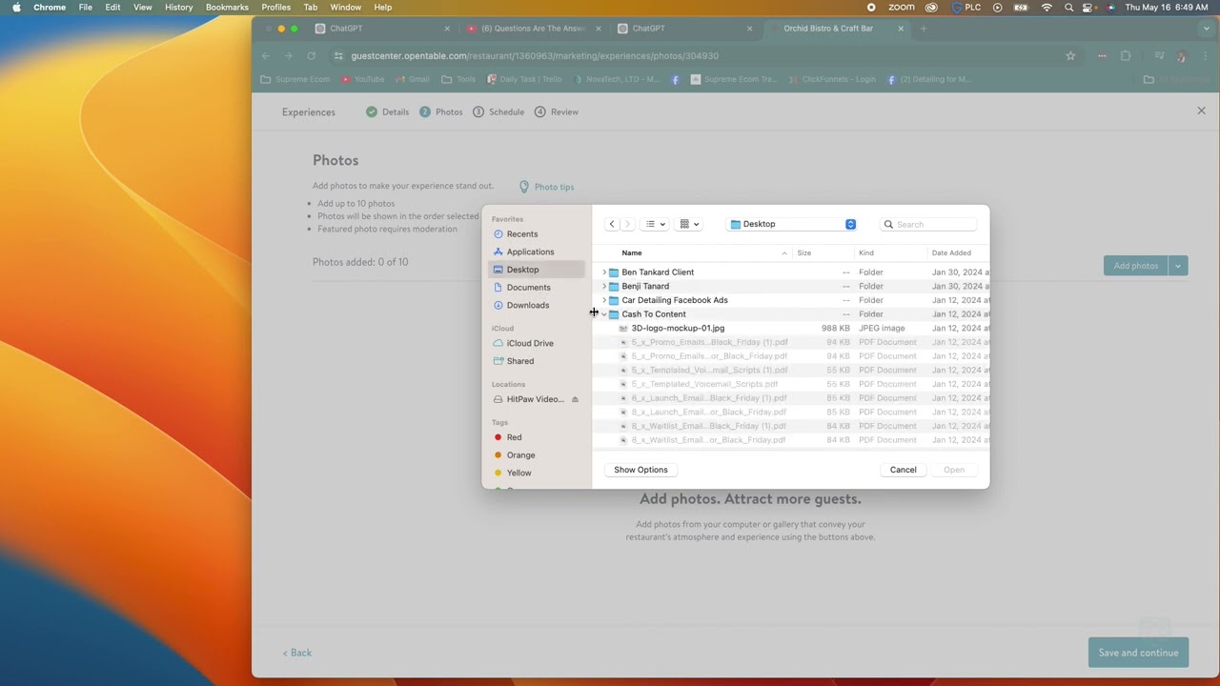
Task: Click the zoom menu bar item
Action: (901, 7)
